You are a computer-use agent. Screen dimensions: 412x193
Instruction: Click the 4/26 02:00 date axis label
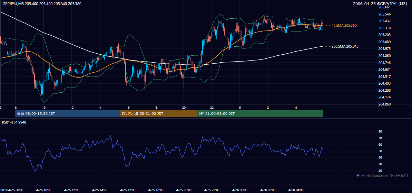tap(268, 190)
